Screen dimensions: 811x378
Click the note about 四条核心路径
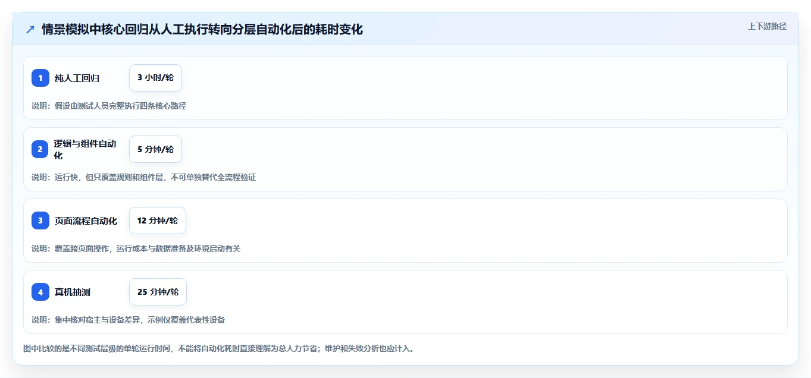click(109, 106)
